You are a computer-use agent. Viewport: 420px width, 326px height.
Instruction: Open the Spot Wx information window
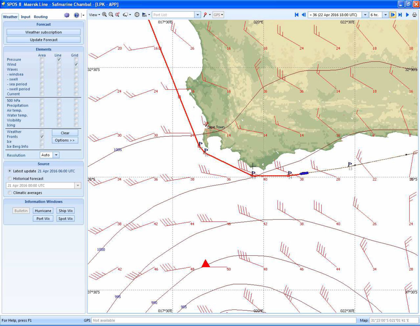tap(65, 219)
